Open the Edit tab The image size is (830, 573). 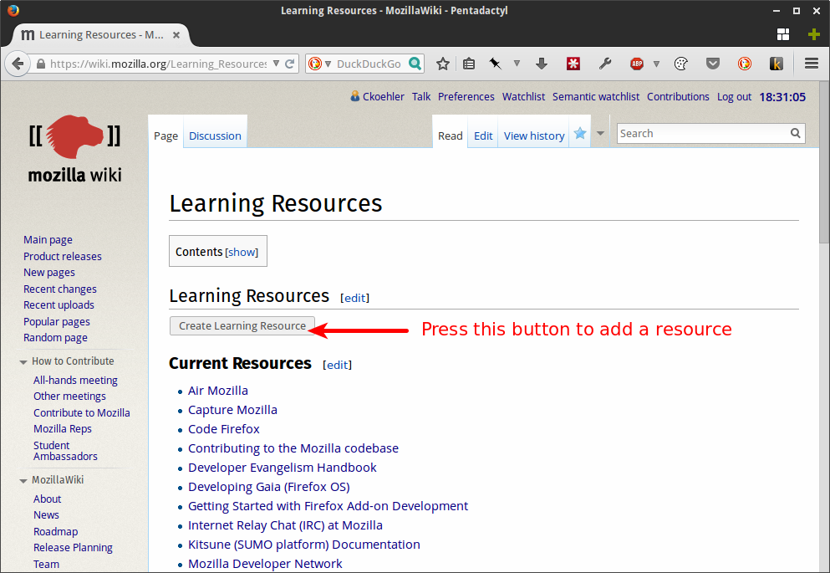coord(483,136)
